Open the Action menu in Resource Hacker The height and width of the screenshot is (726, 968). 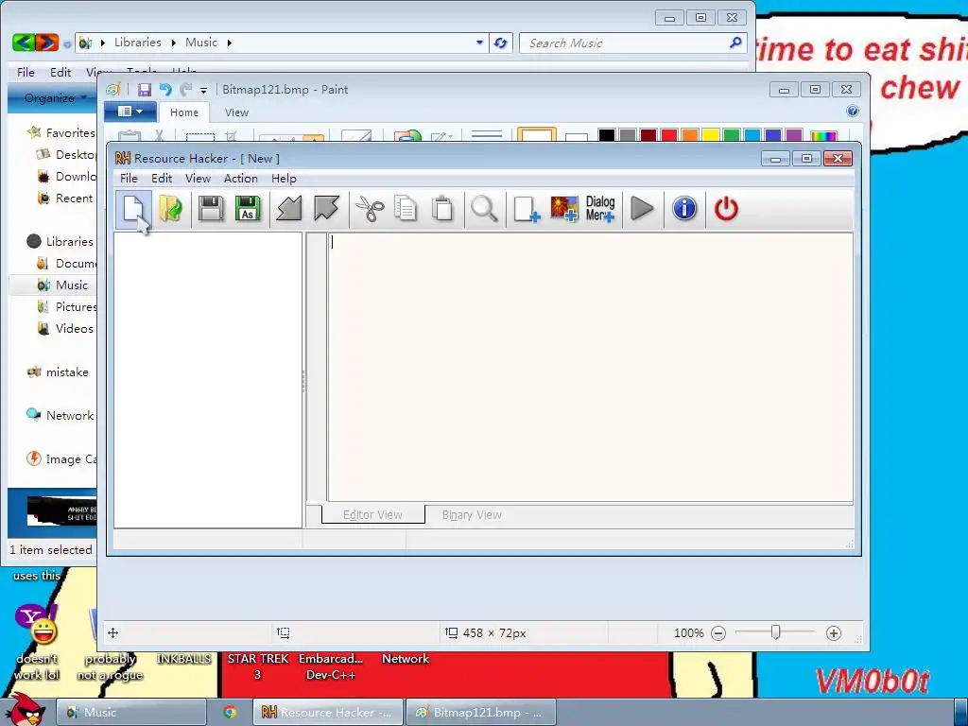241,179
